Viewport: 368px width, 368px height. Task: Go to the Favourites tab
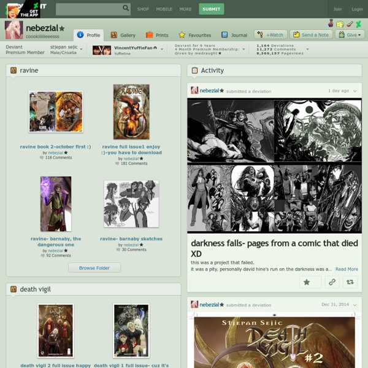195,35
